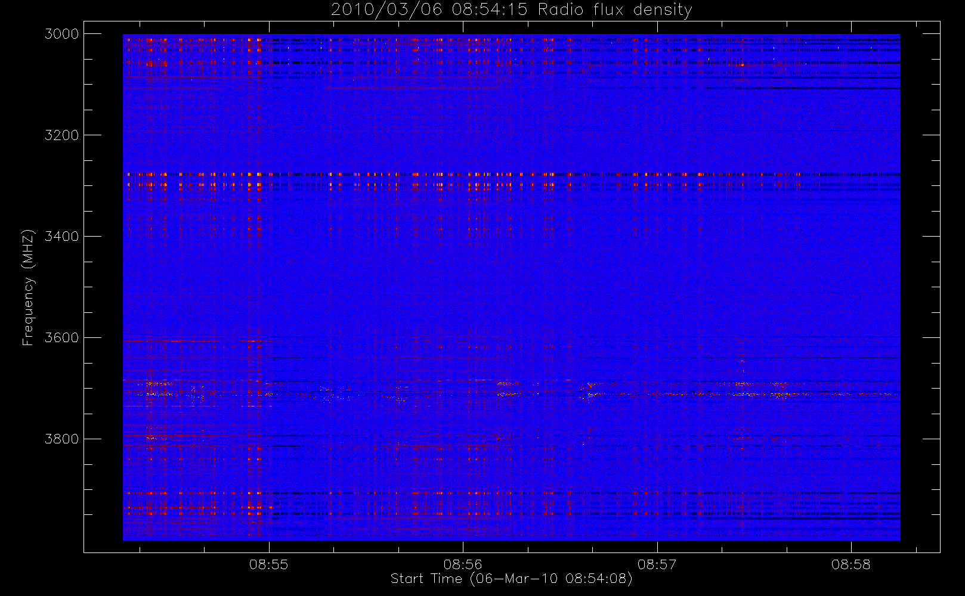965x596 pixels.
Task: Click the 3600 frequency tick label
Action: click(62, 338)
